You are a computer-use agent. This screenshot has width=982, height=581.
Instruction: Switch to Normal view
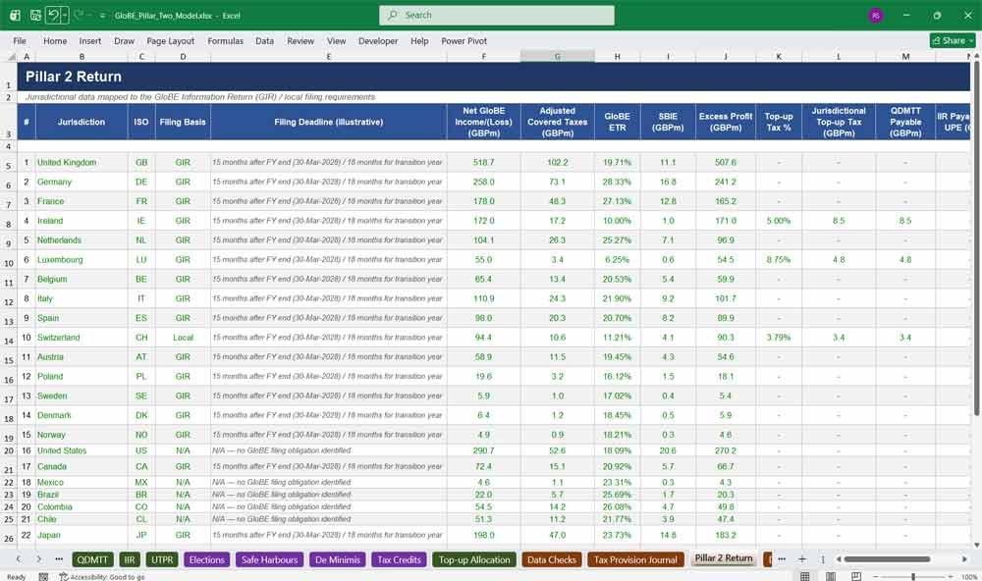pos(805,577)
